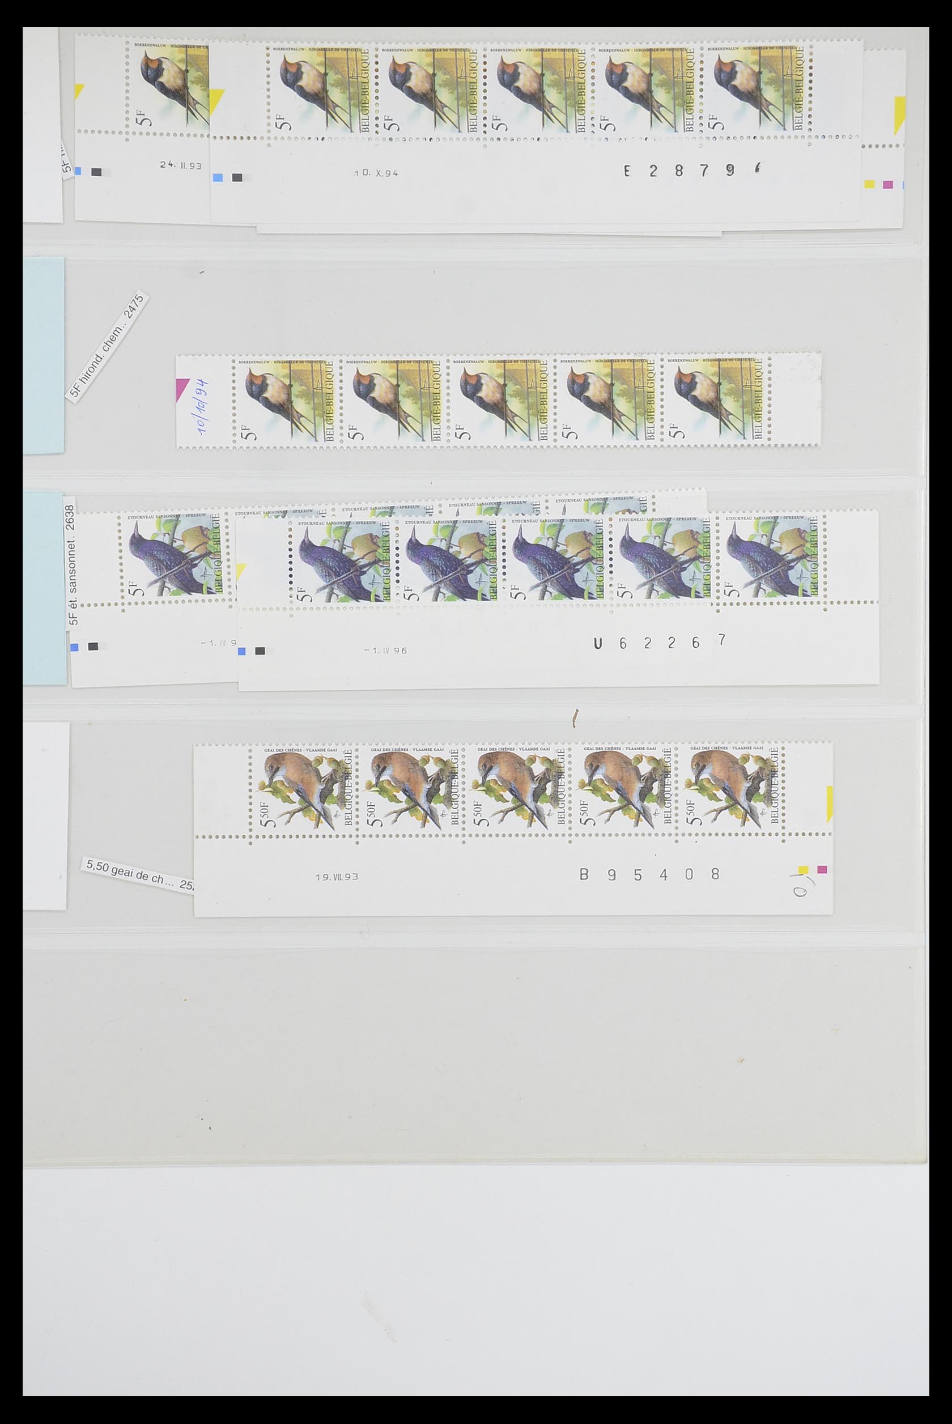Select plate number B 9 5 4 0 8
Viewport: 952px width, 1424px height.
click(x=649, y=874)
